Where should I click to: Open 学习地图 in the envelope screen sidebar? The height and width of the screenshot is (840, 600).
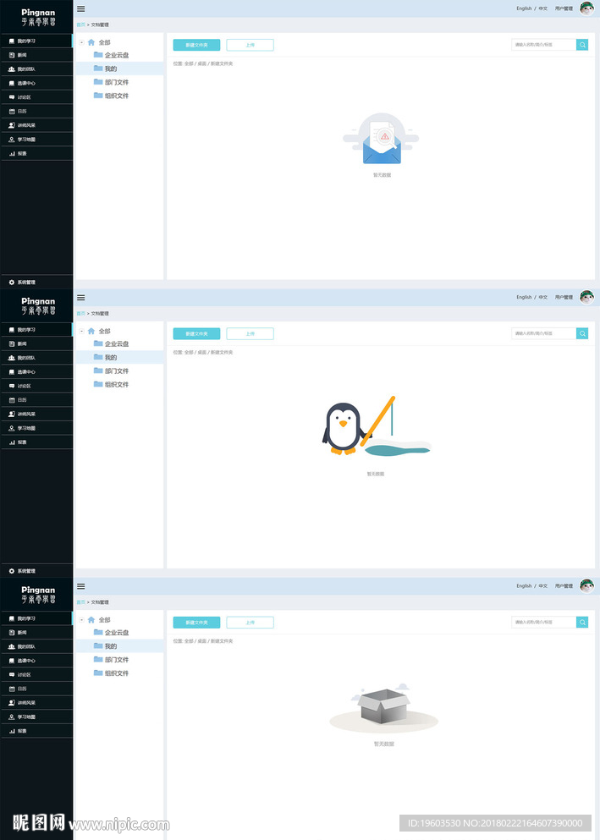[36, 140]
